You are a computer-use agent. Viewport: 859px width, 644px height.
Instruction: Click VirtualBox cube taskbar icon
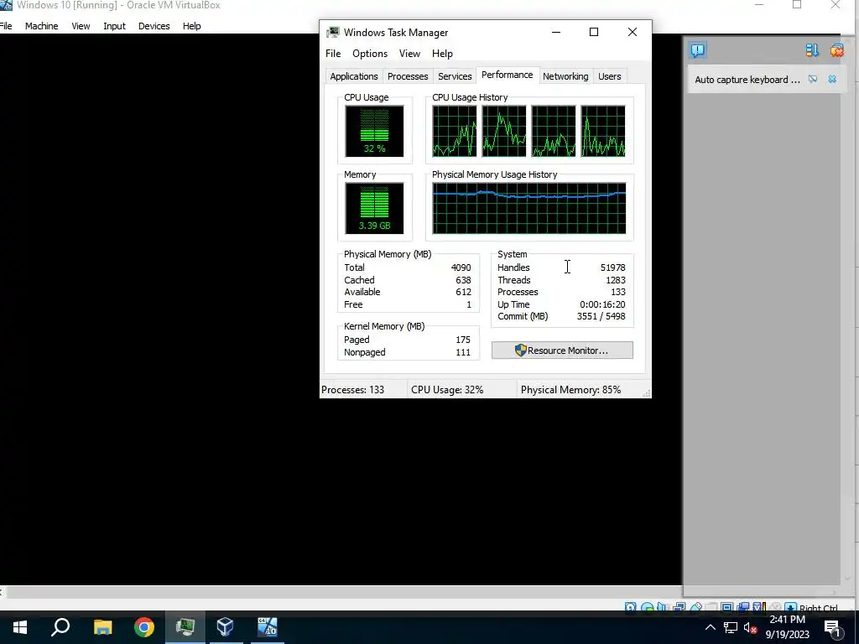click(225, 627)
